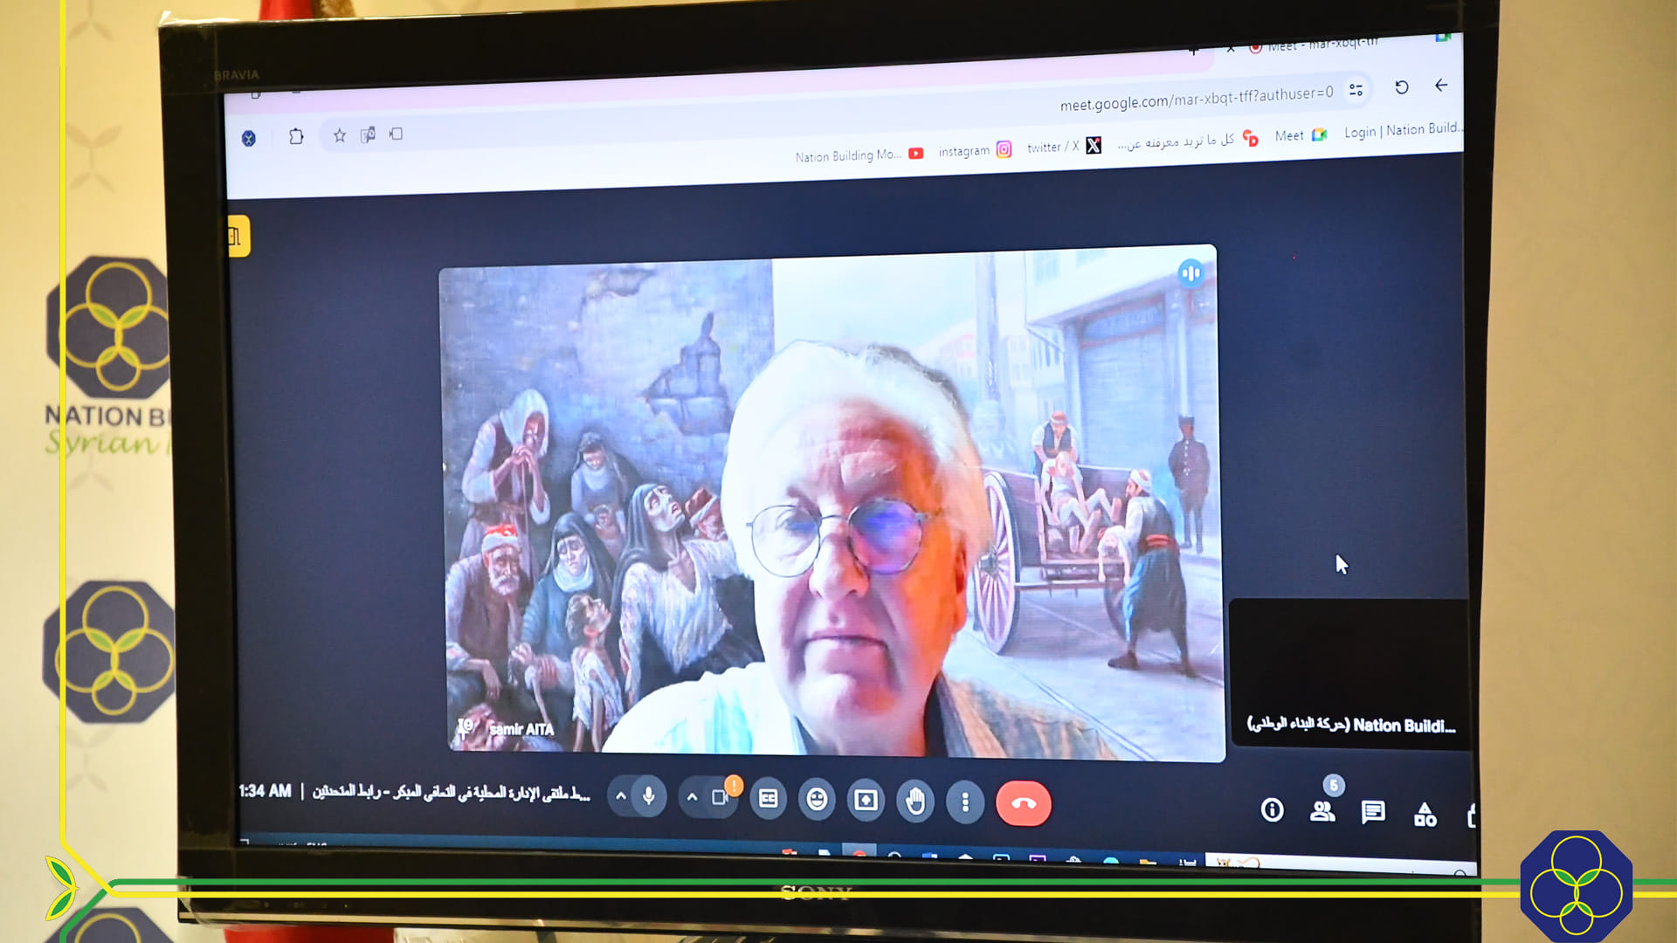
Task: Toggle the microphone mute button
Action: point(649,796)
